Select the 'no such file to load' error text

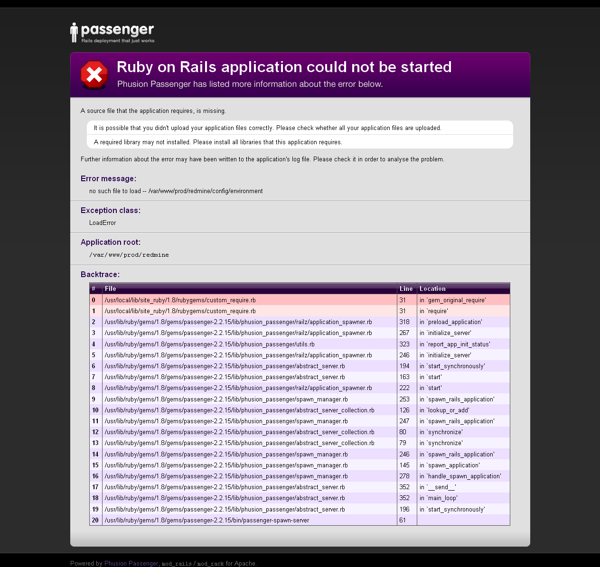(176, 191)
